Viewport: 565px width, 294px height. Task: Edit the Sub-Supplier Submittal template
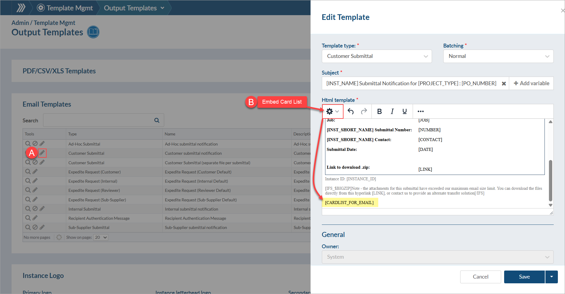(x=42, y=227)
